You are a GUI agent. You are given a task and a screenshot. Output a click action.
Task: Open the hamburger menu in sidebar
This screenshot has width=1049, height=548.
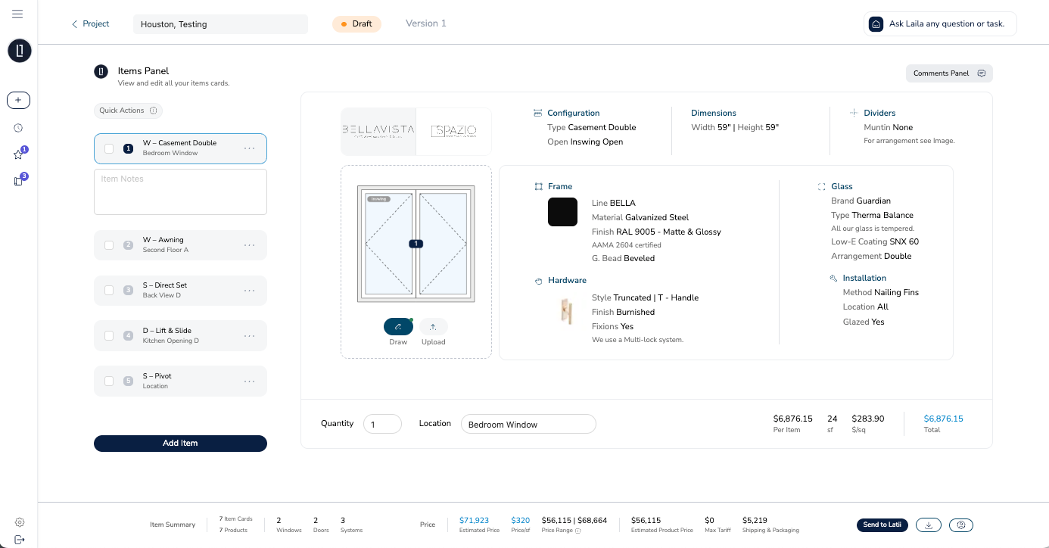click(18, 14)
